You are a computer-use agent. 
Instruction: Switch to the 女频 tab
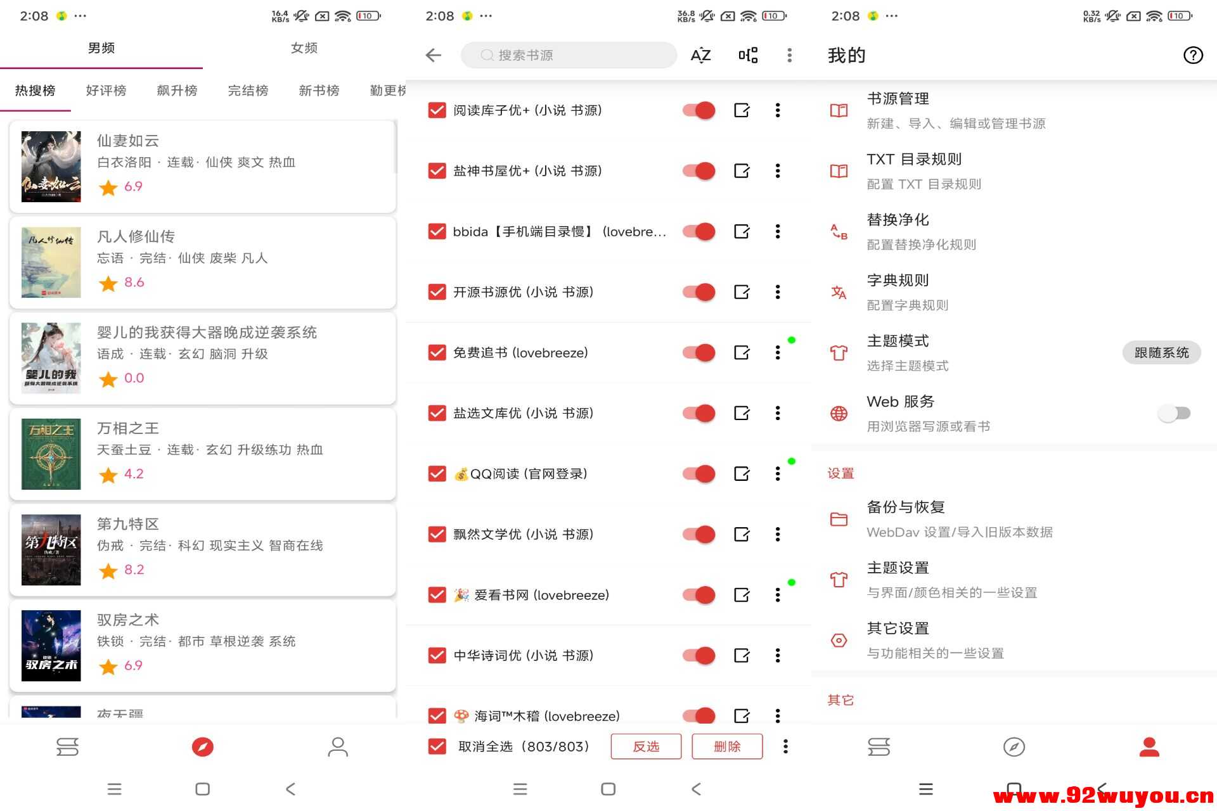[304, 48]
